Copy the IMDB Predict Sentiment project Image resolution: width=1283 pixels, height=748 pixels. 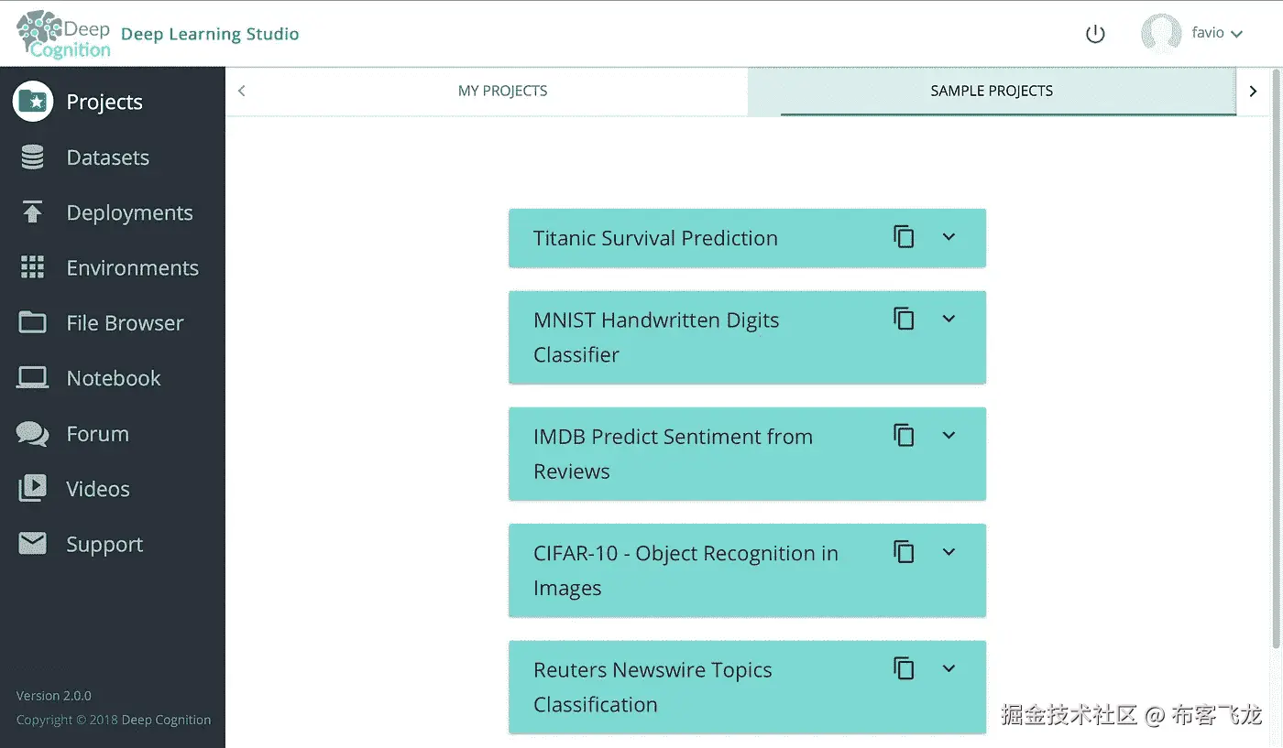905,435
